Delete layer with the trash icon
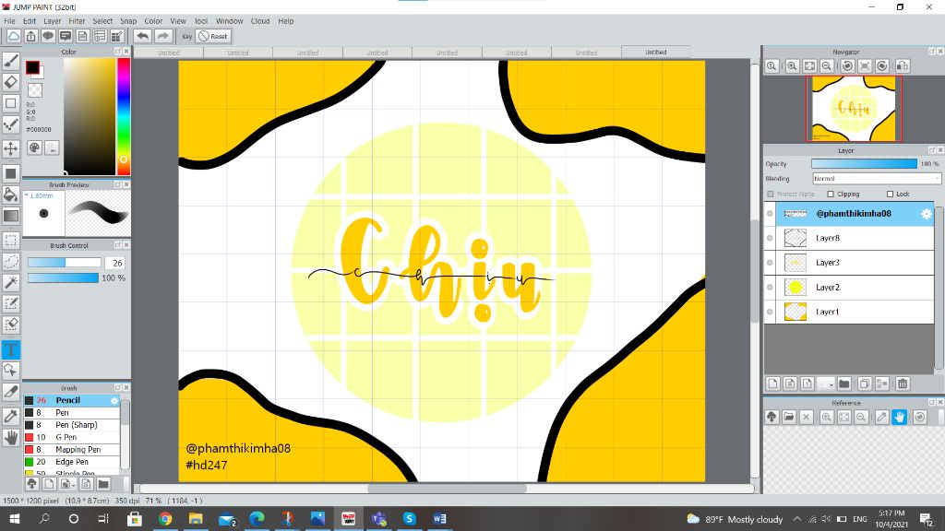 coord(903,383)
